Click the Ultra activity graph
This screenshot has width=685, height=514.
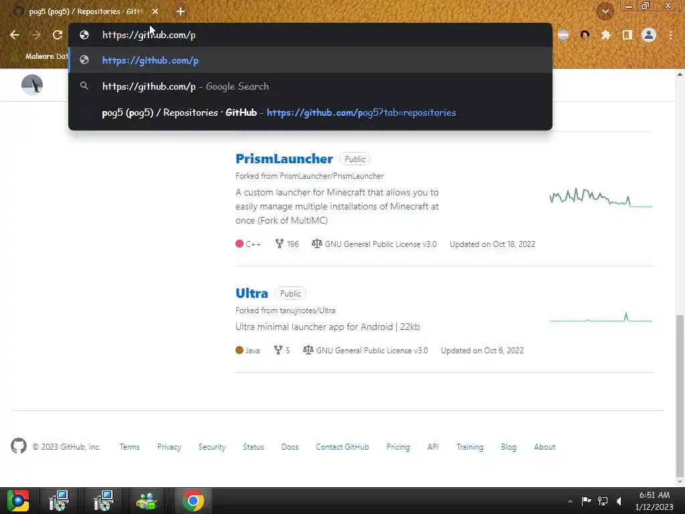pos(601,317)
